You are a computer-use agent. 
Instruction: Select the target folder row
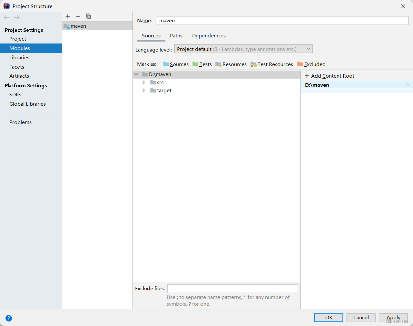click(x=217, y=91)
